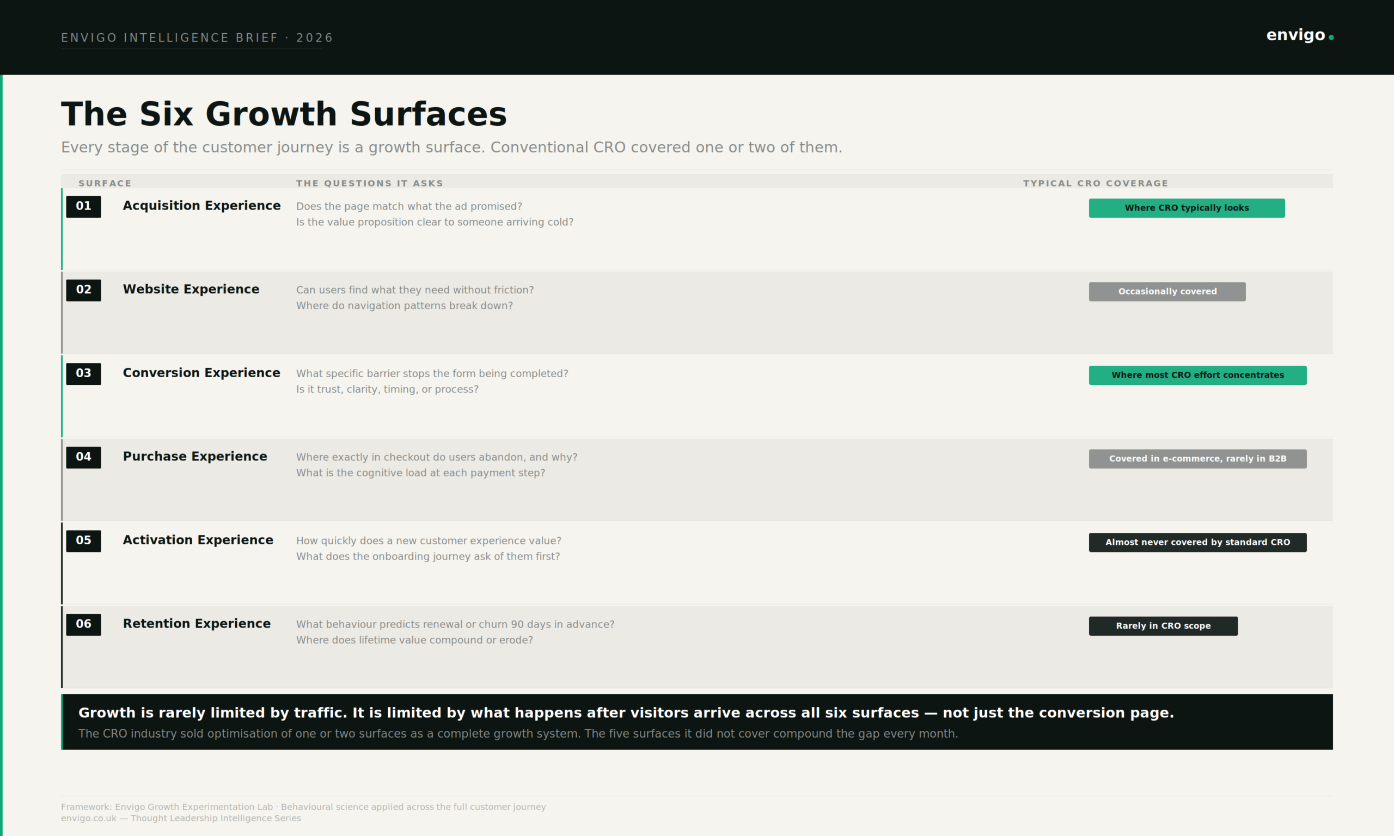The image size is (1394, 836).
Task: Click 'Can users find what they need without friction?'
Action: tap(415, 290)
